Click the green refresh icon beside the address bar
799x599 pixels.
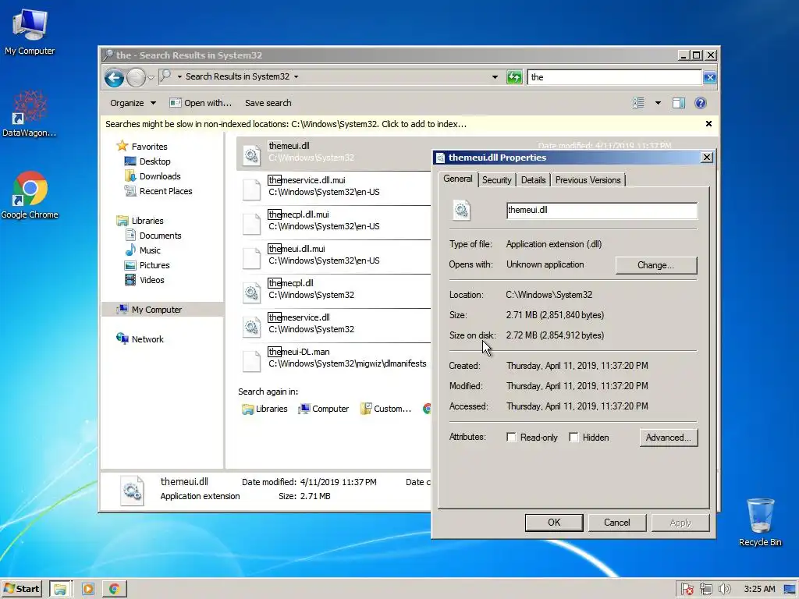point(514,77)
